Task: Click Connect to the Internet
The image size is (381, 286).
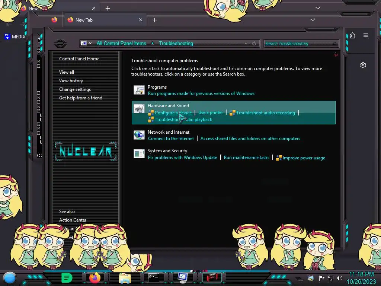Action: coord(171,139)
